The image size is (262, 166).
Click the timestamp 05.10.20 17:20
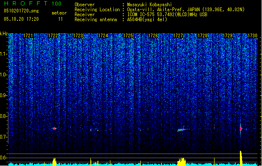pos(21,19)
